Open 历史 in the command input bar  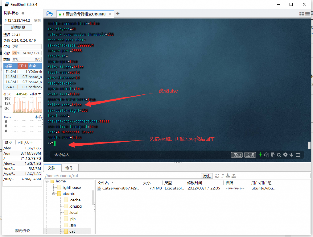[237, 155]
